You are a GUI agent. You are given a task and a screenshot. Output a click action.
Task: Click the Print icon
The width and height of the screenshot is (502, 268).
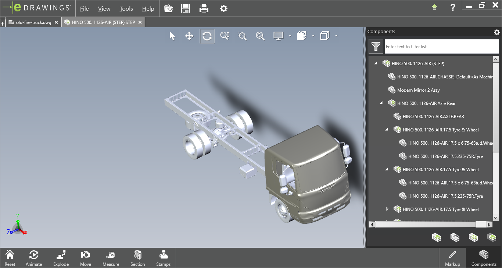coord(204,8)
